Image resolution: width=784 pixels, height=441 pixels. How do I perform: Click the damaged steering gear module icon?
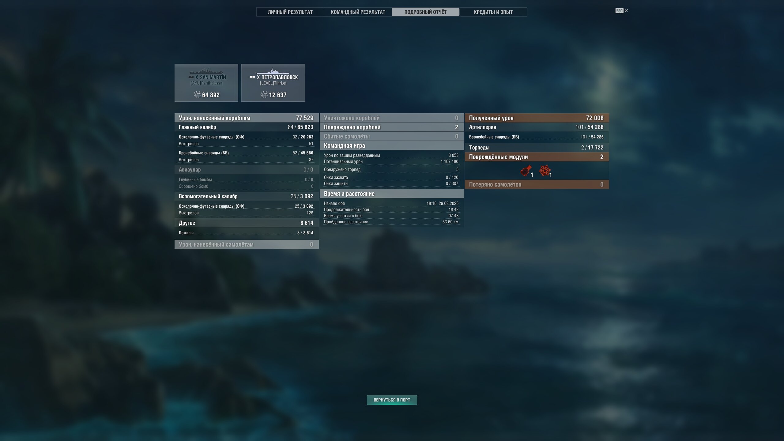pos(545,171)
